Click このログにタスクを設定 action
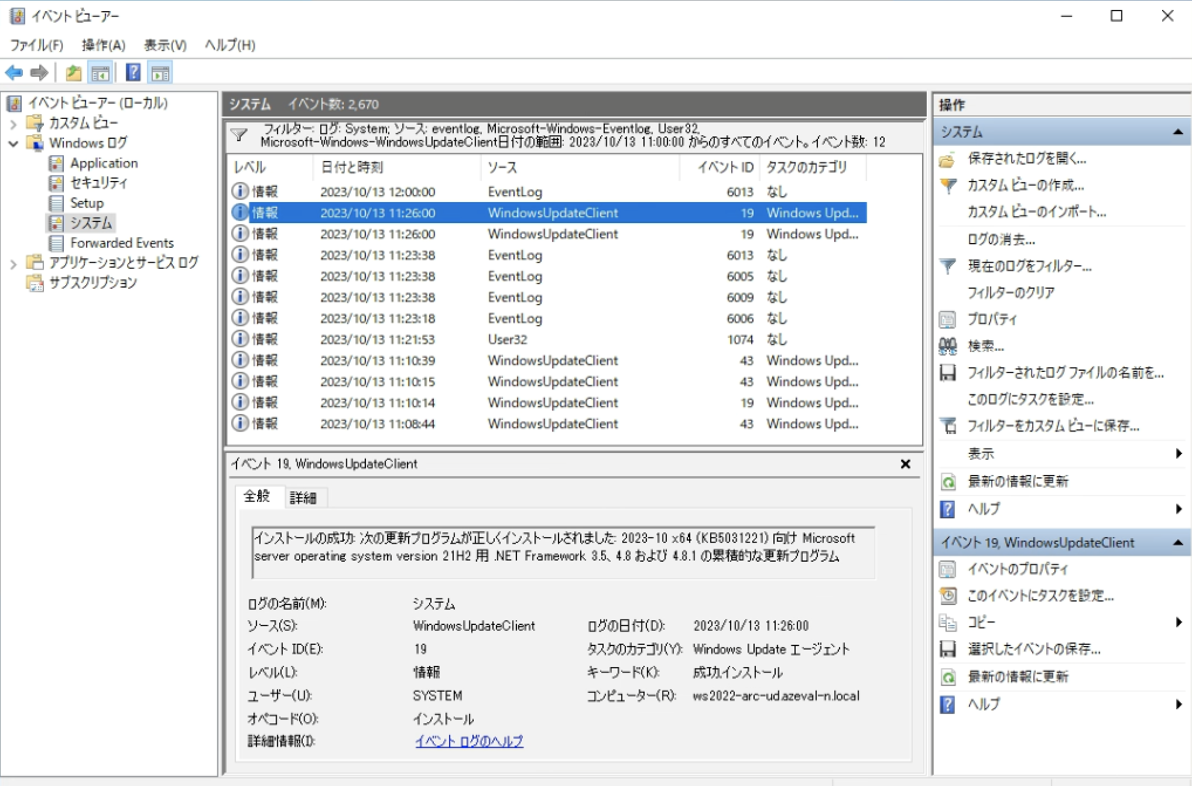This screenshot has height=786, width=1192. click(1030, 399)
